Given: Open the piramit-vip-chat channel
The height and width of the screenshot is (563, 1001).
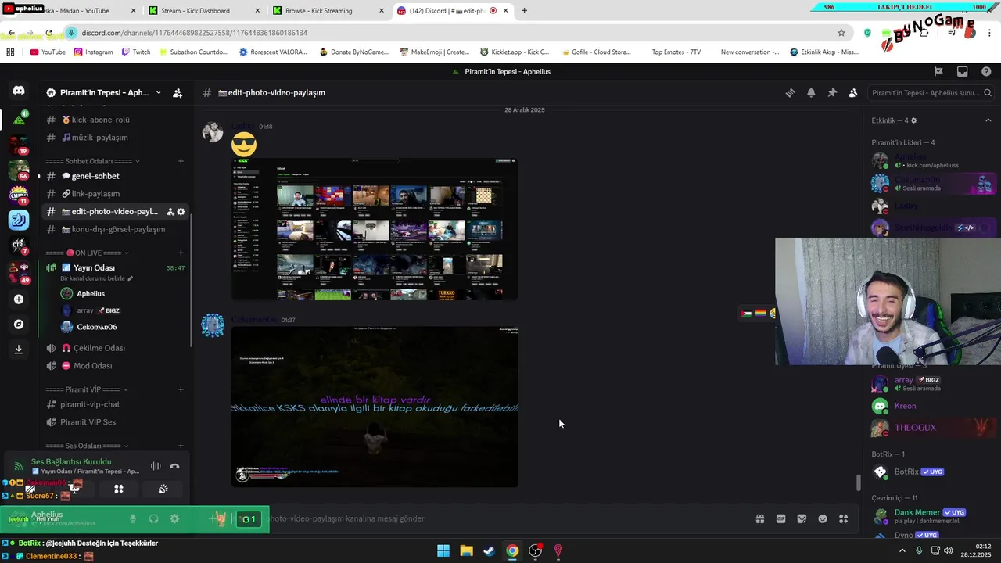Looking at the screenshot, I should pyautogui.click(x=114, y=404).
